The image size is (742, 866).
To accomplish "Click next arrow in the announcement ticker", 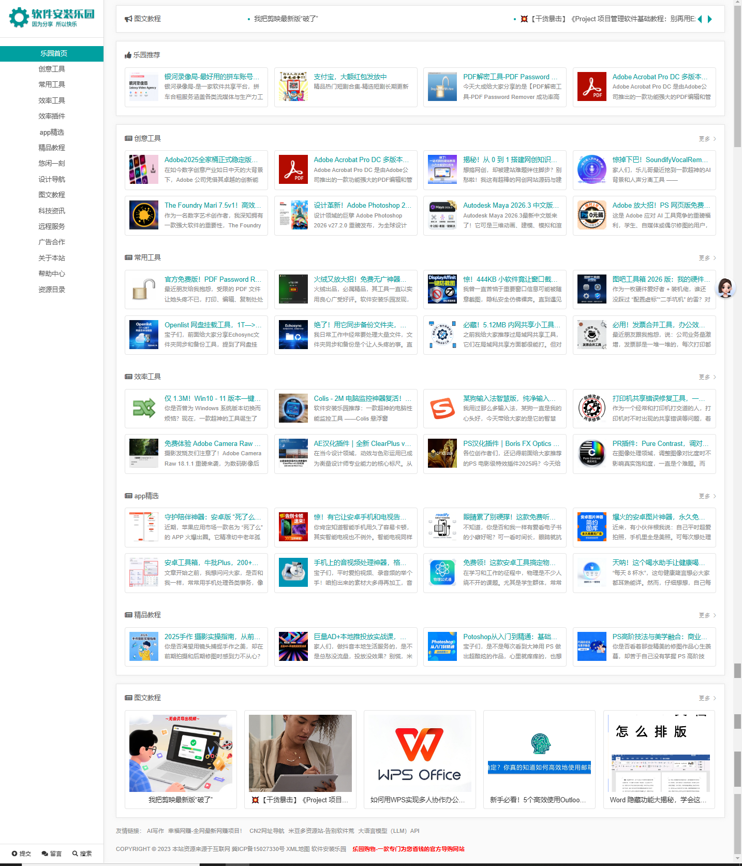I will click(x=710, y=19).
